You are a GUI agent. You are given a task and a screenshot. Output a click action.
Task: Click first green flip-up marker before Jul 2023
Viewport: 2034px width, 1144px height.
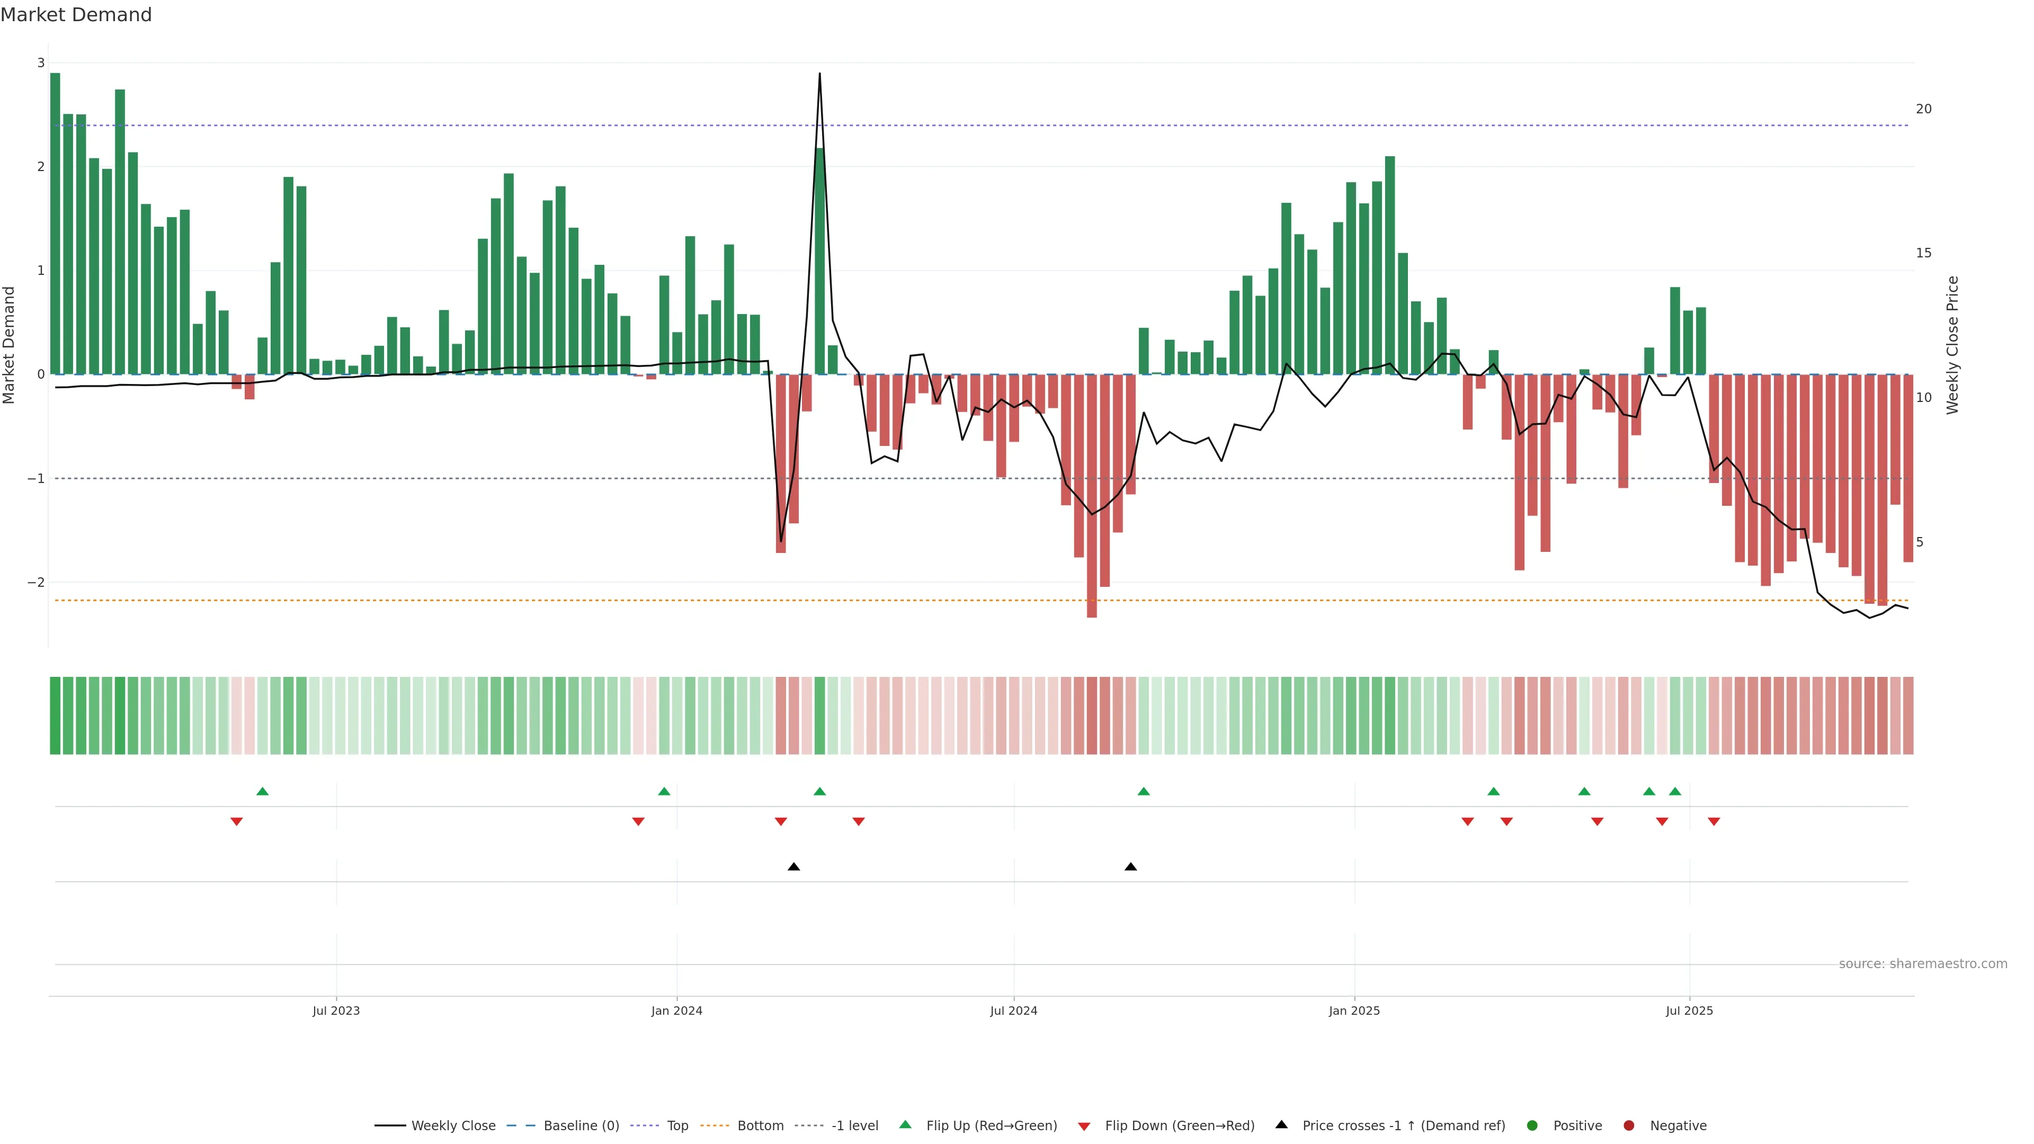pos(263,791)
